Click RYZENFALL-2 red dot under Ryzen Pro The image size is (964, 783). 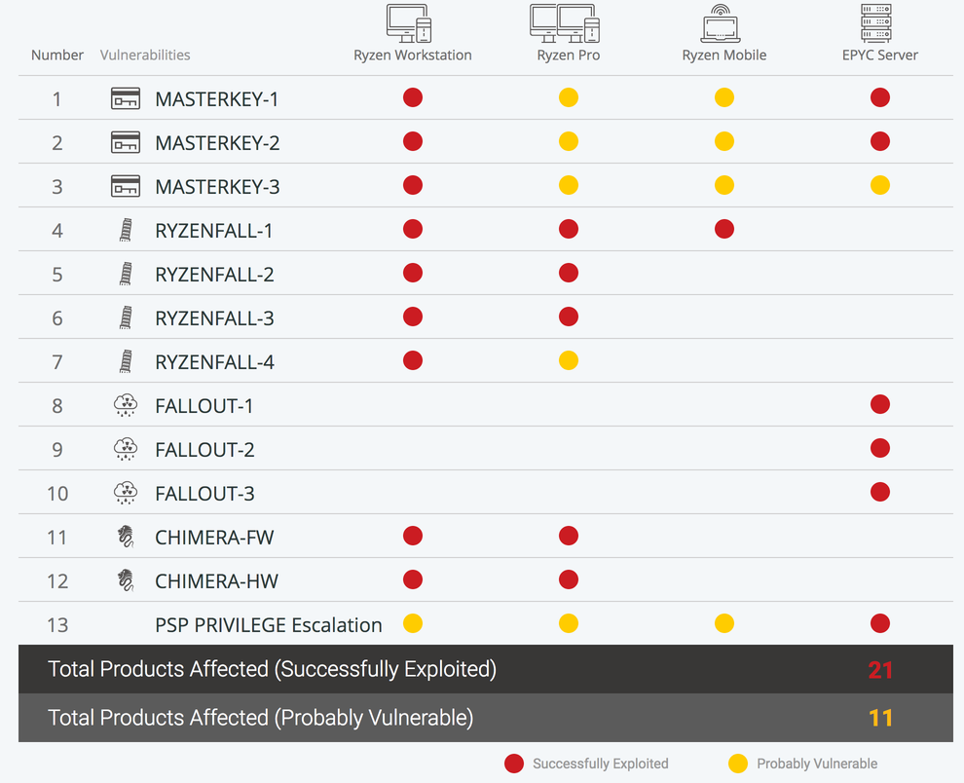(x=569, y=273)
